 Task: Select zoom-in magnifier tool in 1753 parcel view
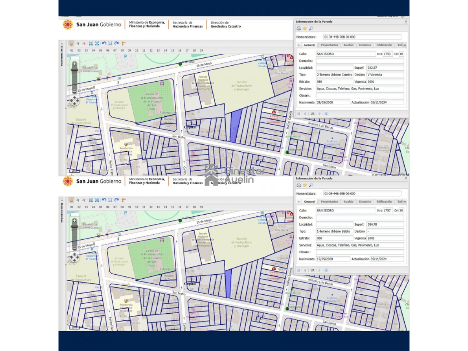coord(78,44)
